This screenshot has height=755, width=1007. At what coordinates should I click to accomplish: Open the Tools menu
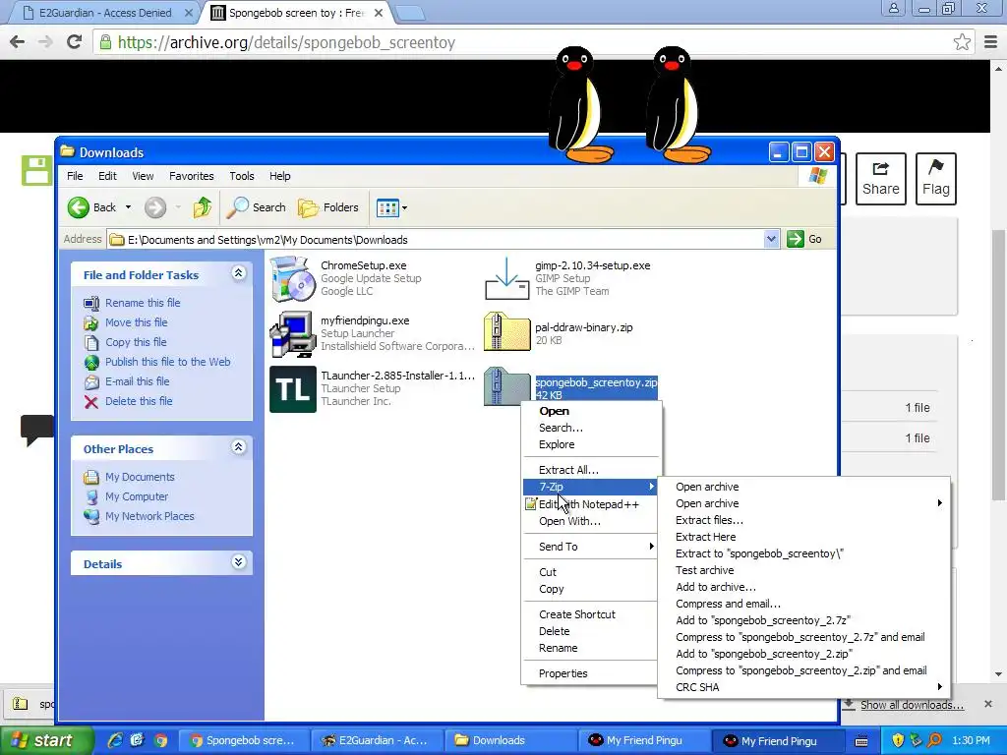click(242, 176)
